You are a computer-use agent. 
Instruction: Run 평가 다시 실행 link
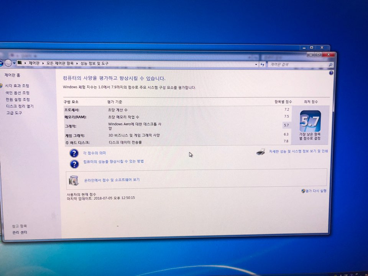[316, 191]
